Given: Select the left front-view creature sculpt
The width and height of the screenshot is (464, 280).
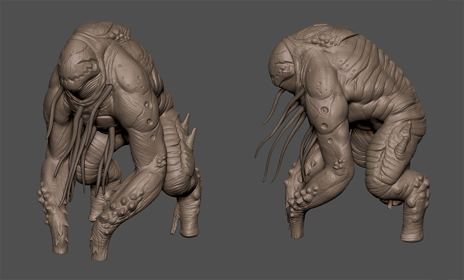Looking at the screenshot, I should [x=120, y=141].
